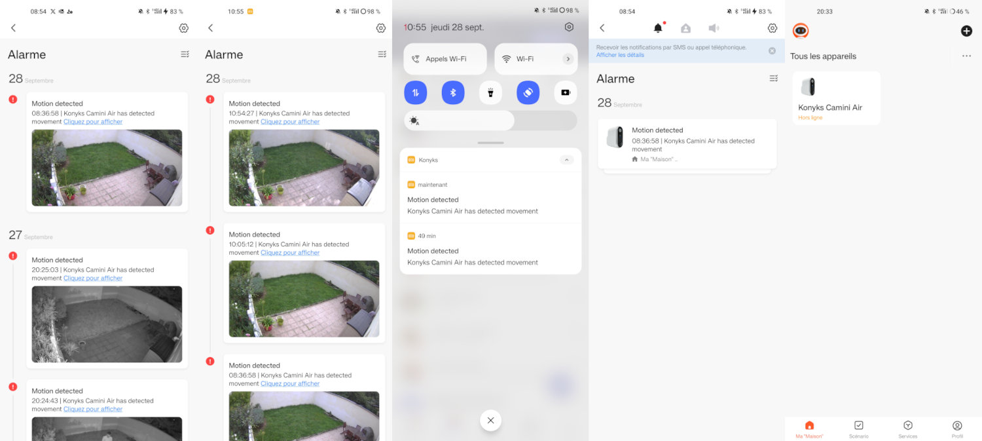Screen dimensions: 982x441
Task: Open 'Cliquez pour afficher' link for 10:05:12 event
Action: tap(290, 252)
